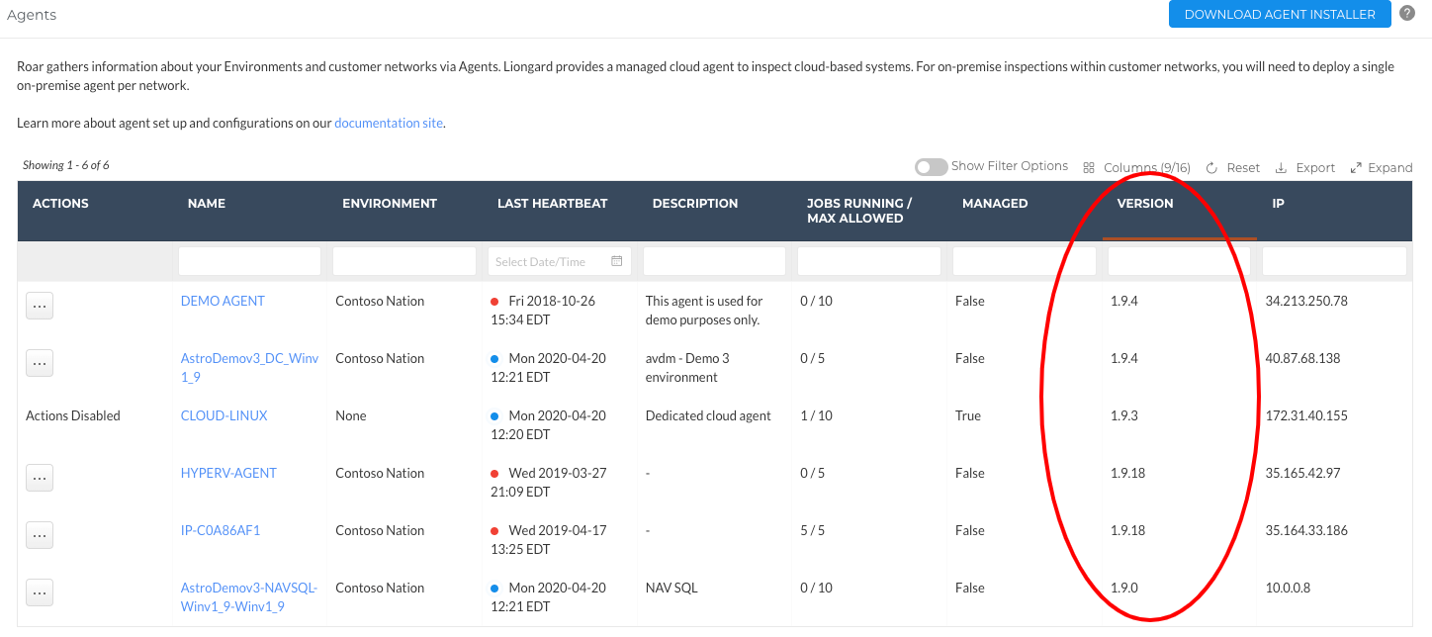Open AstroDemov3-NAVSQL-Winv1_9 agent link

pos(249,597)
